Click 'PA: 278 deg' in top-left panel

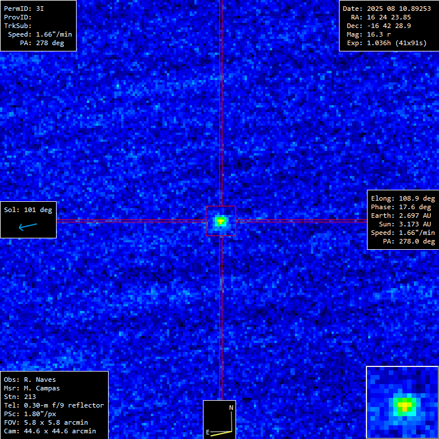click(42, 43)
